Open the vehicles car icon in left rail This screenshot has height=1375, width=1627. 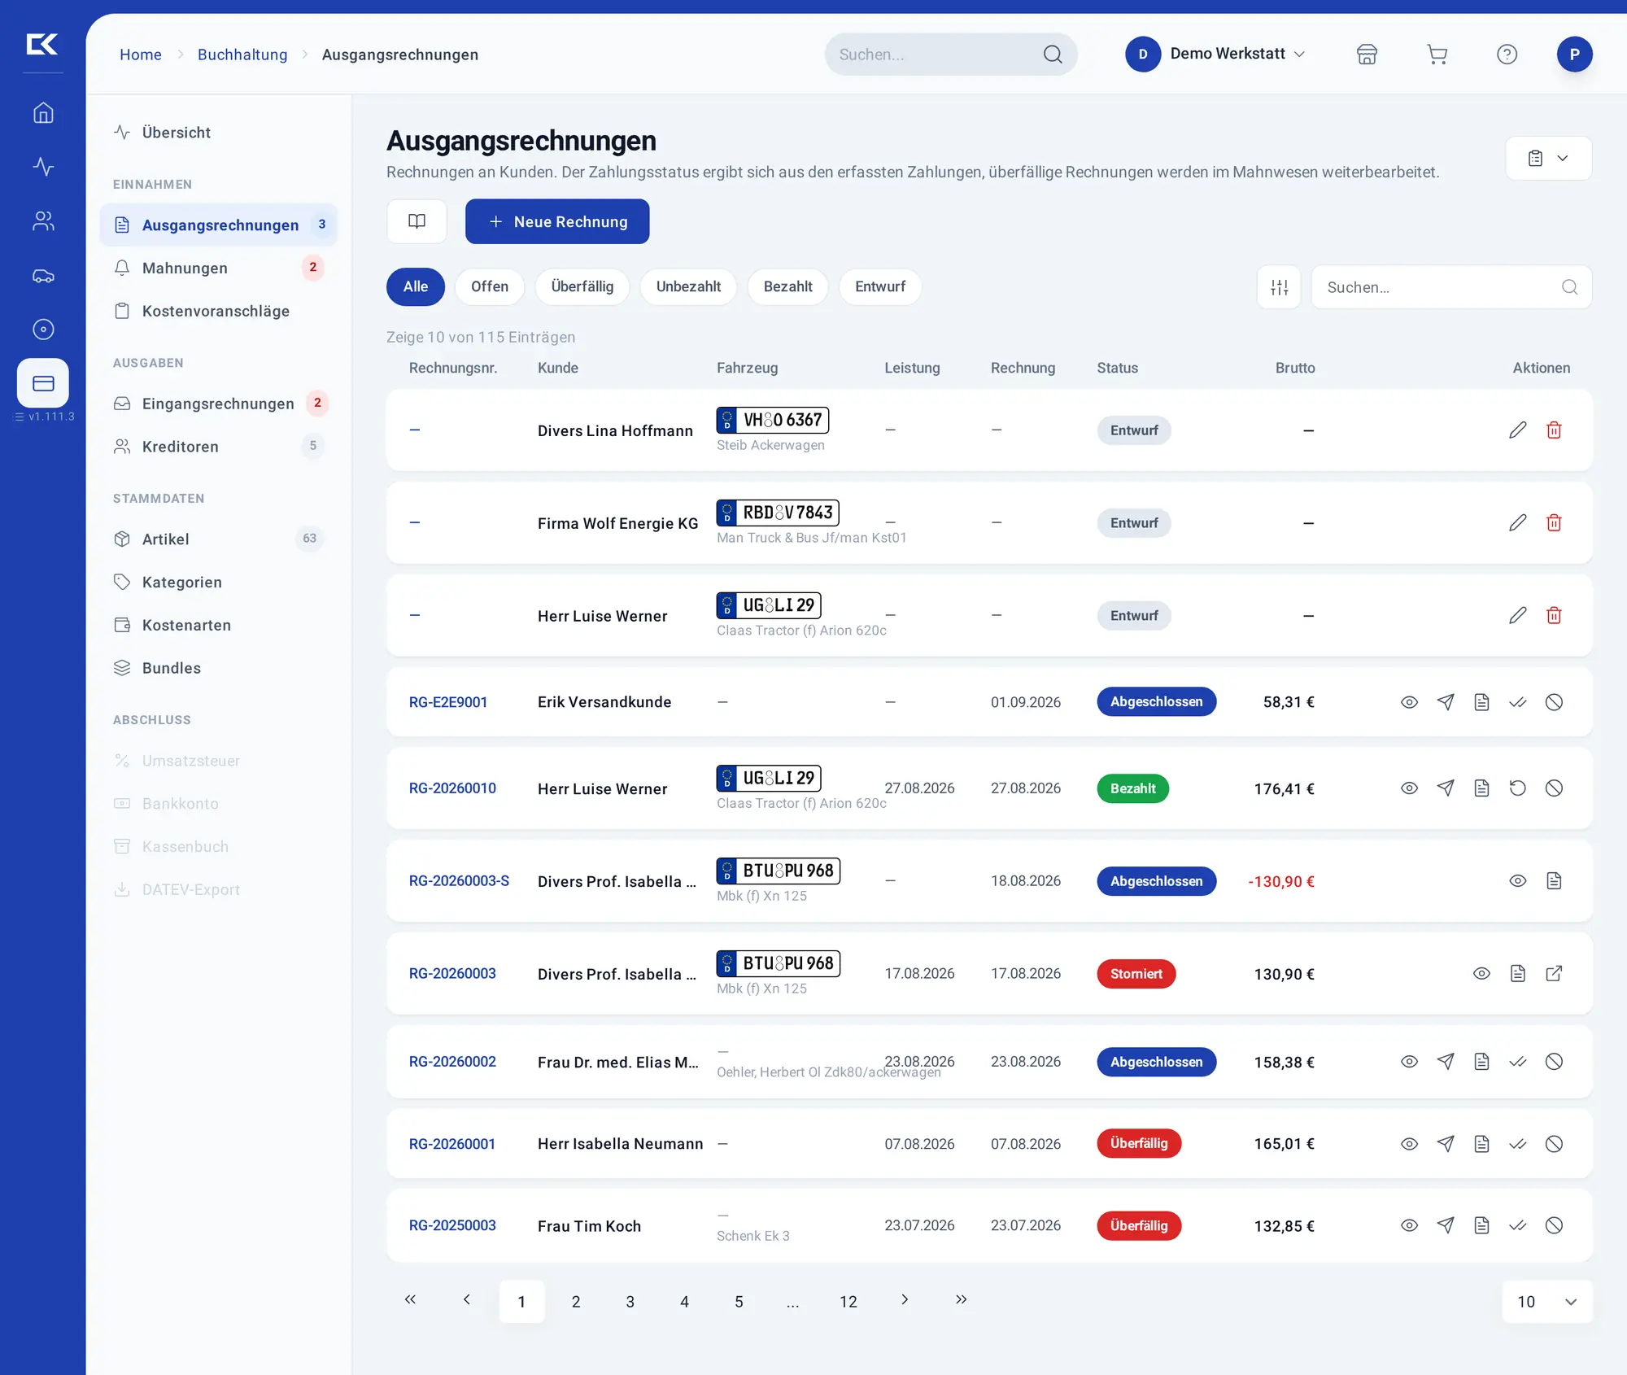[43, 276]
